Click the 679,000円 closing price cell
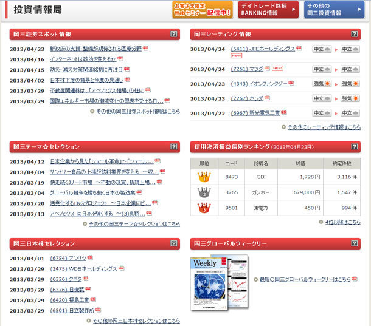The image size is (371, 326). [300, 192]
